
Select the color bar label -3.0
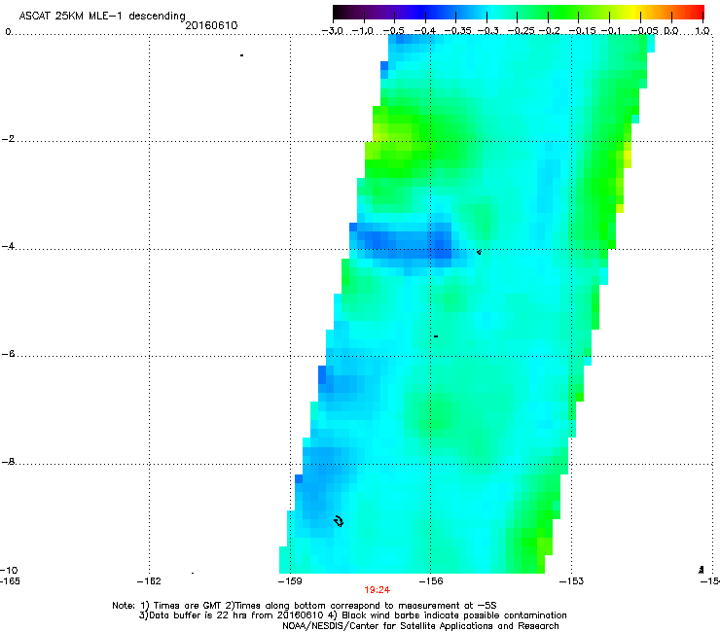coord(333,31)
